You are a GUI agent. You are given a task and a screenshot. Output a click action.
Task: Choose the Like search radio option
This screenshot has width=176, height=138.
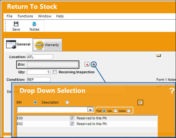coord(115,111)
